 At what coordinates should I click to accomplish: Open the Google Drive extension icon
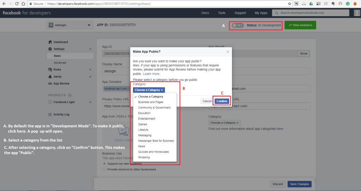[x=311, y=4]
